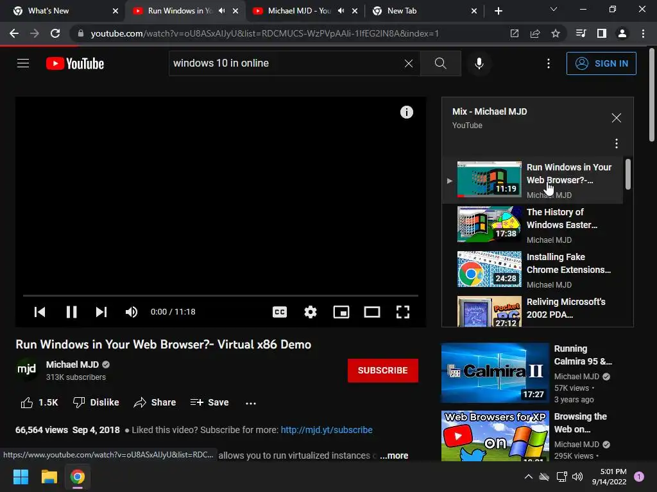Viewport: 657px width, 492px height.
Task: Open player settings gear
Action: coord(311,312)
